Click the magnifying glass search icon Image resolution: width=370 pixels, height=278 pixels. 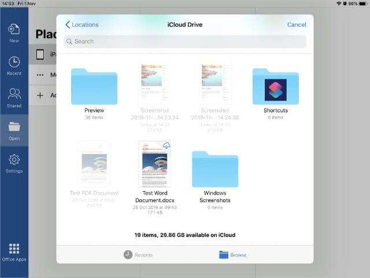69,41
